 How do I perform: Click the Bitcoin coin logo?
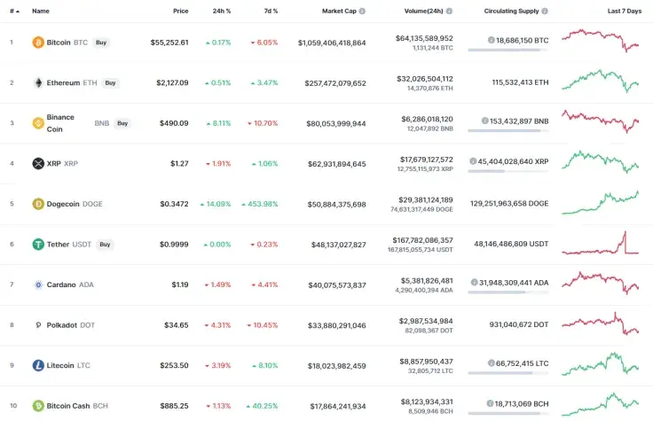(38, 43)
